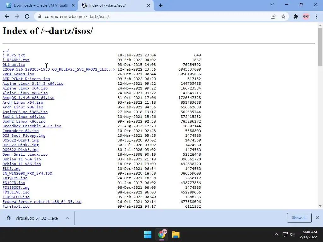Open !_KEYS.txt file link

(14, 55)
